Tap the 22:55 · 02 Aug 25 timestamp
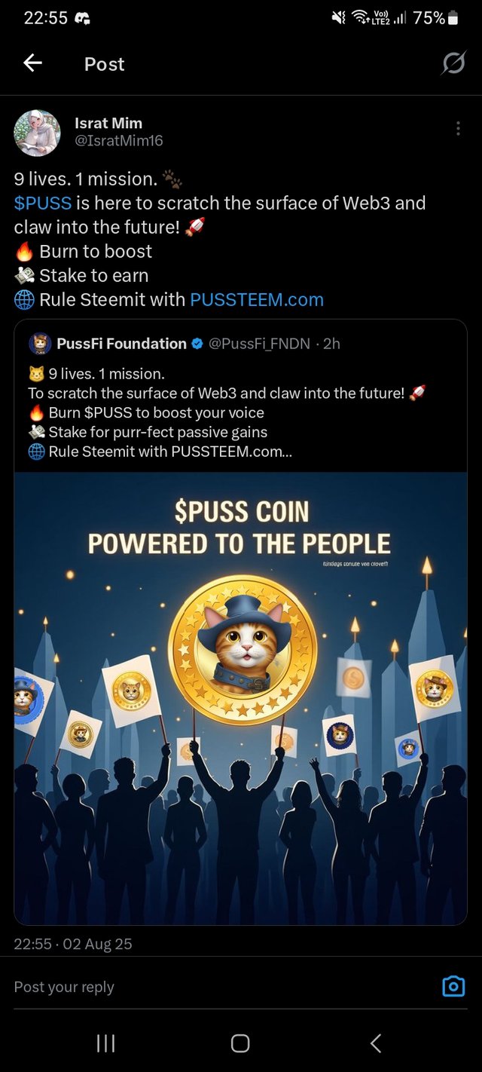The image size is (482, 1072). (x=73, y=944)
